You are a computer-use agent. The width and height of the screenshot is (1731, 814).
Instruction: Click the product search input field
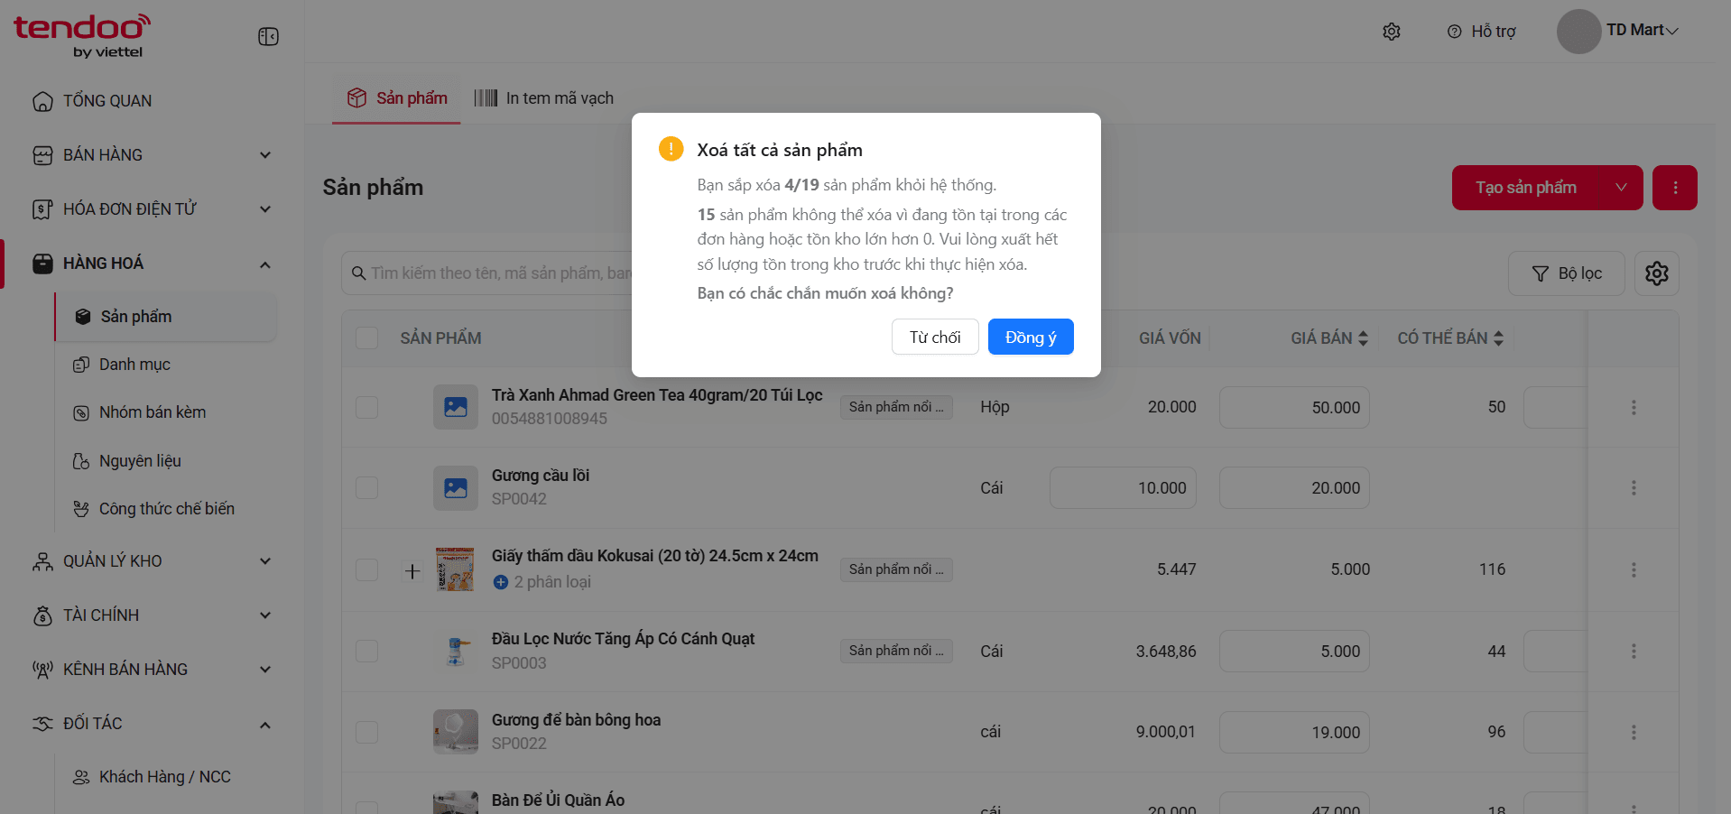pyautogui.click(x=487, y=273)
